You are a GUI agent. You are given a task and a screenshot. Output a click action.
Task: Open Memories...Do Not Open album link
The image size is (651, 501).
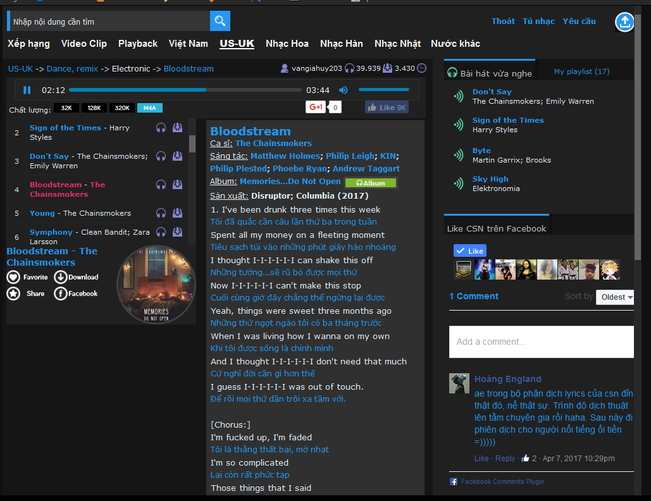[x=290, y=182]
